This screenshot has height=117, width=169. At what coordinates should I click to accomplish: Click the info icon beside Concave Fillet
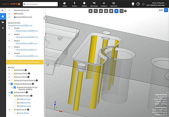[29, 73]
